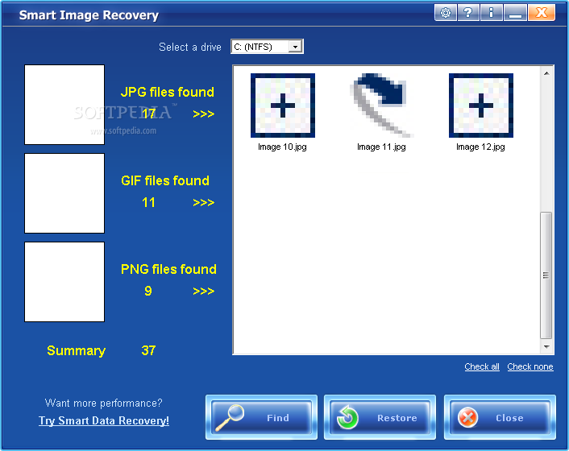Minimize the Smart Image Recovery window
This screenshot has height=451, width=569.
515,13
